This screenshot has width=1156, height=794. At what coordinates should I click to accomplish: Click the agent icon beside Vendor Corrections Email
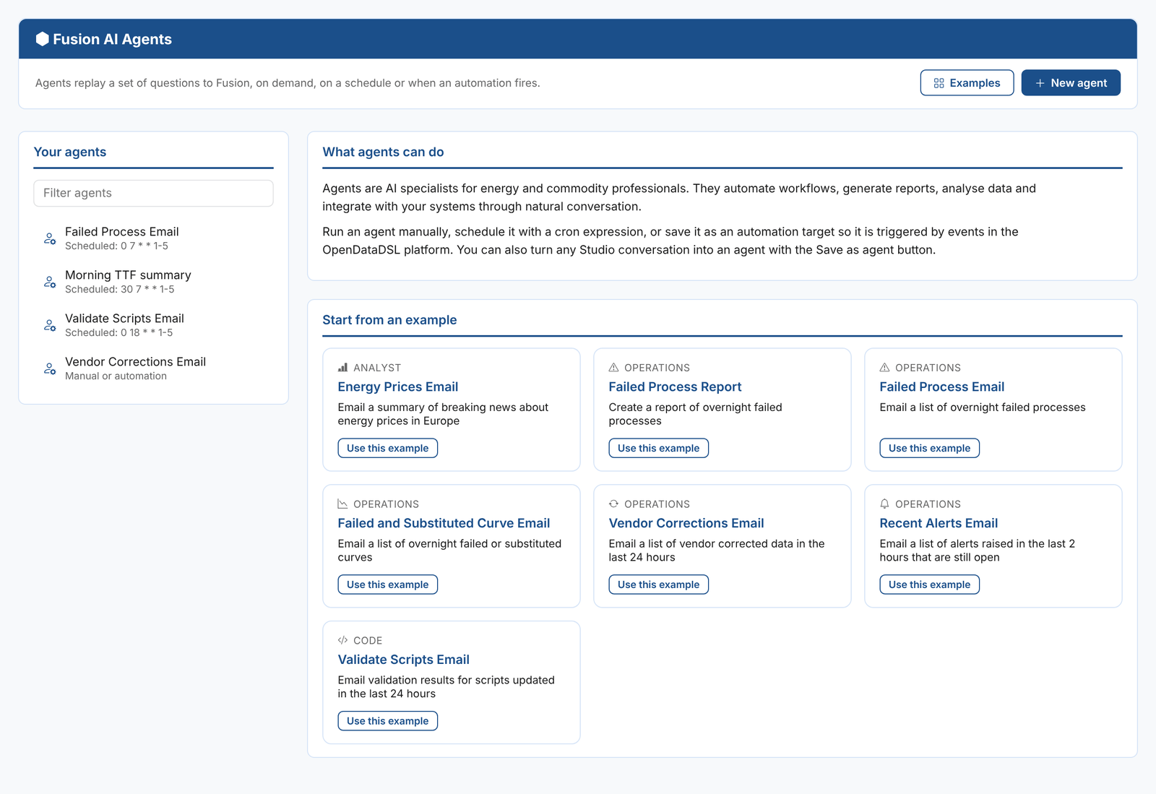click(x=50, y=368)
